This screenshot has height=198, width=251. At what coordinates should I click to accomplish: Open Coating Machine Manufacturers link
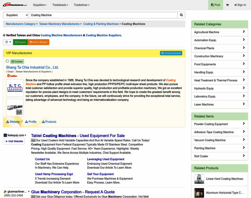(61, 35)
